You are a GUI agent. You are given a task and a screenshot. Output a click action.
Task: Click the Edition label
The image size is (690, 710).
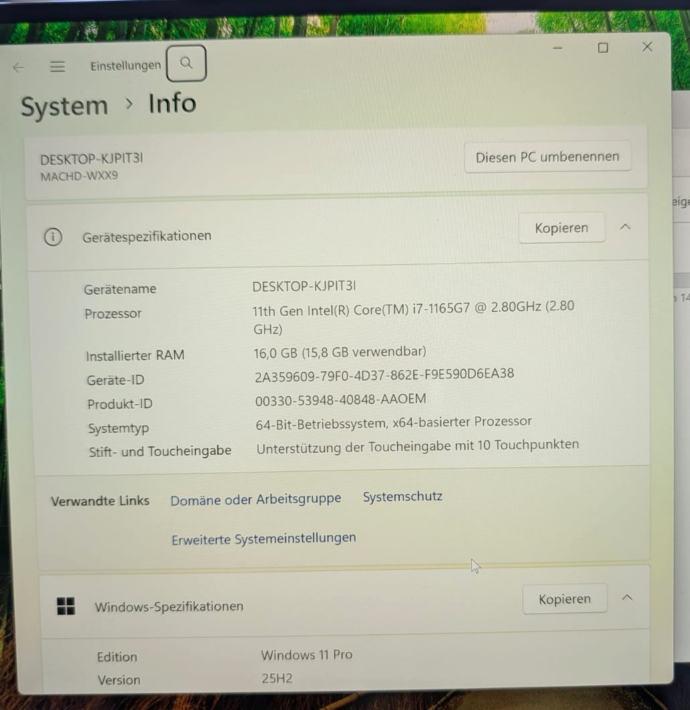(x=117, y=657)
